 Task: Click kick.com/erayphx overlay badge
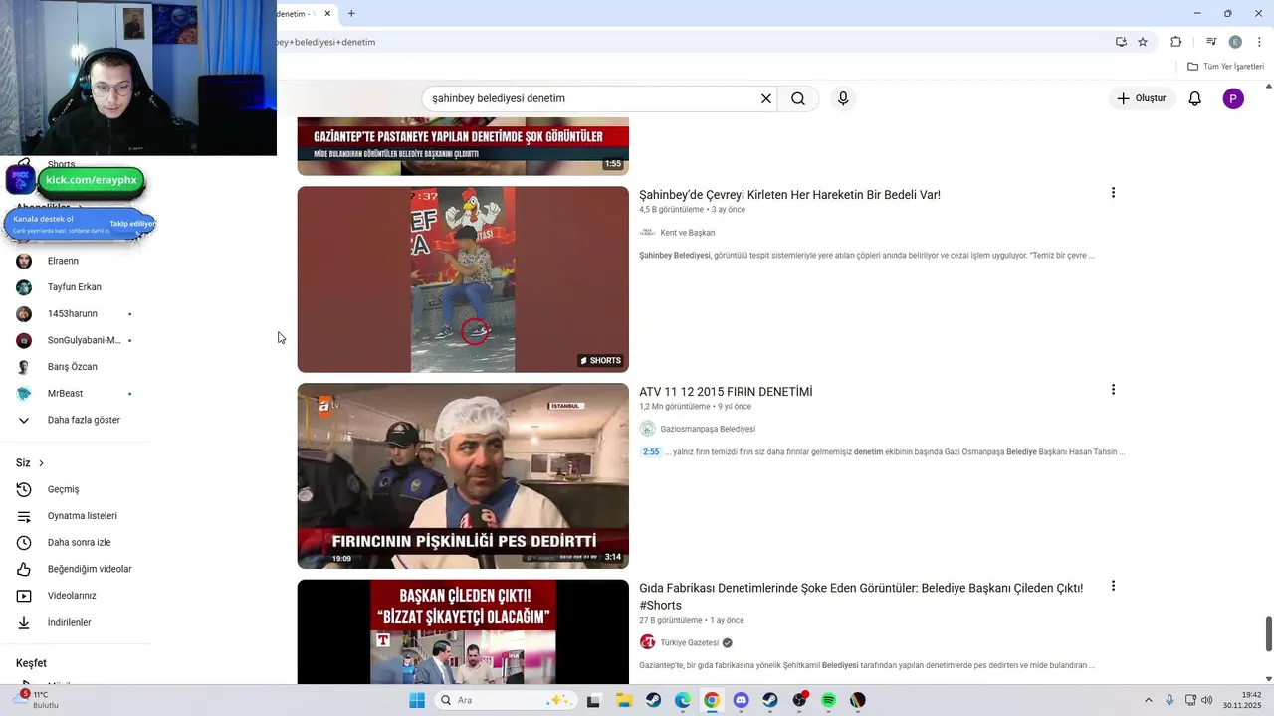[x=91, y=180]
